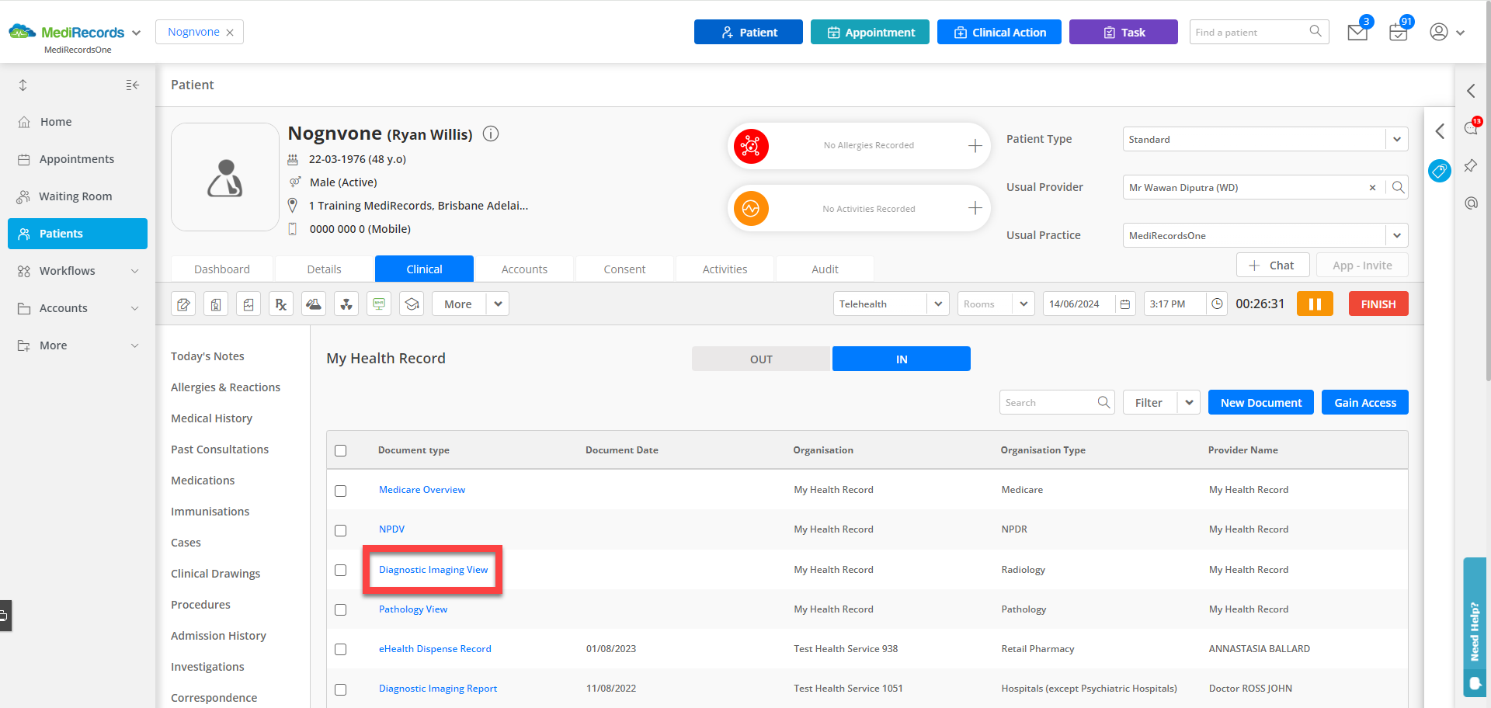
Task: Pause the consultation timer
Action: [x=1315, y=304]
